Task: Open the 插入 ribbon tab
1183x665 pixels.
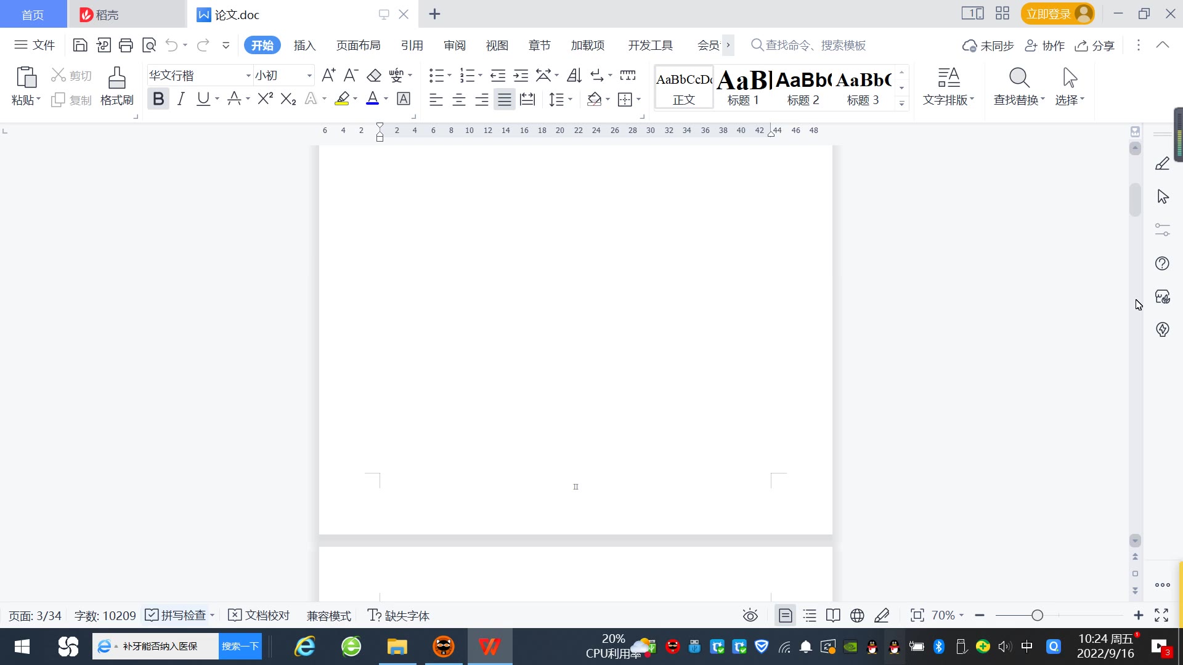Action: click(x=304, y=45)
